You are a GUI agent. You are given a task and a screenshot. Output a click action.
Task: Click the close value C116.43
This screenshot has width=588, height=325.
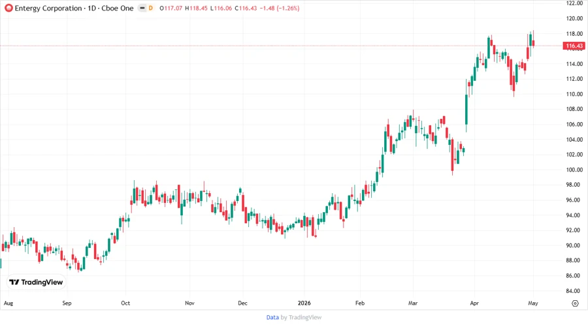point(246,8)
